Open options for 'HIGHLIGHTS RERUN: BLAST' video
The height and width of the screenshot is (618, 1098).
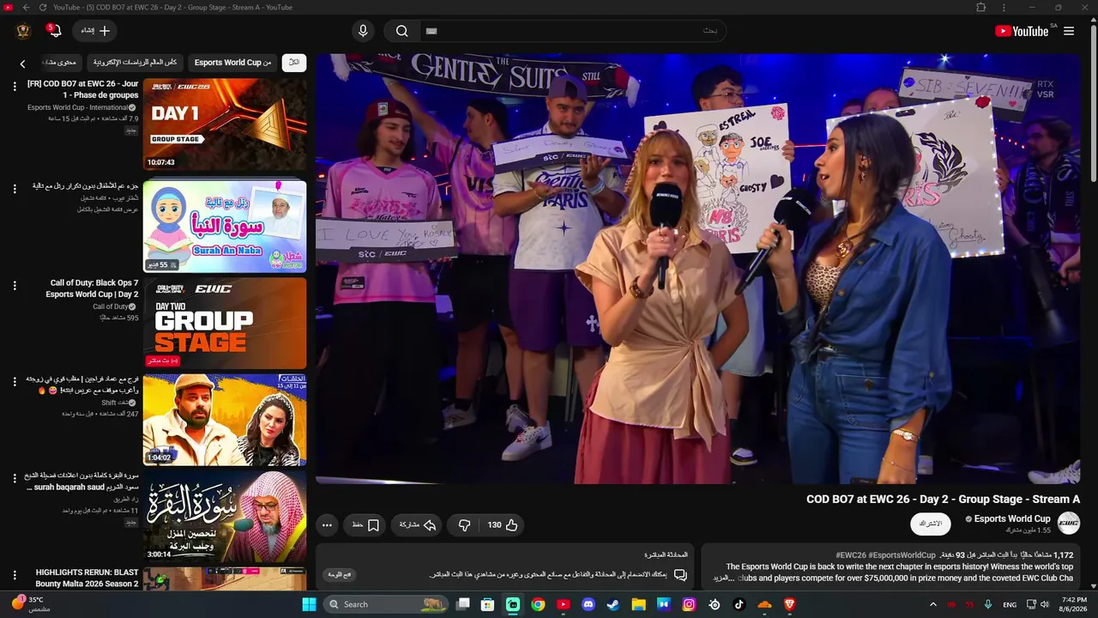tap(14, 574)
